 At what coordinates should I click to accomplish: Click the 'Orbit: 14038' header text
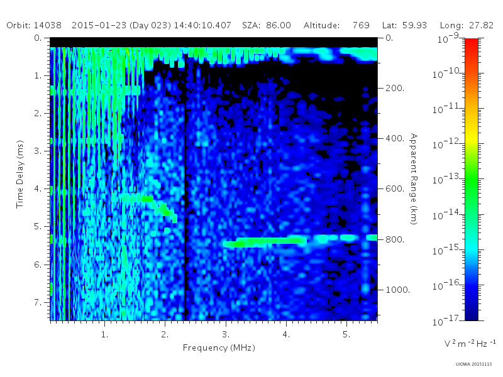pos(34,25)
